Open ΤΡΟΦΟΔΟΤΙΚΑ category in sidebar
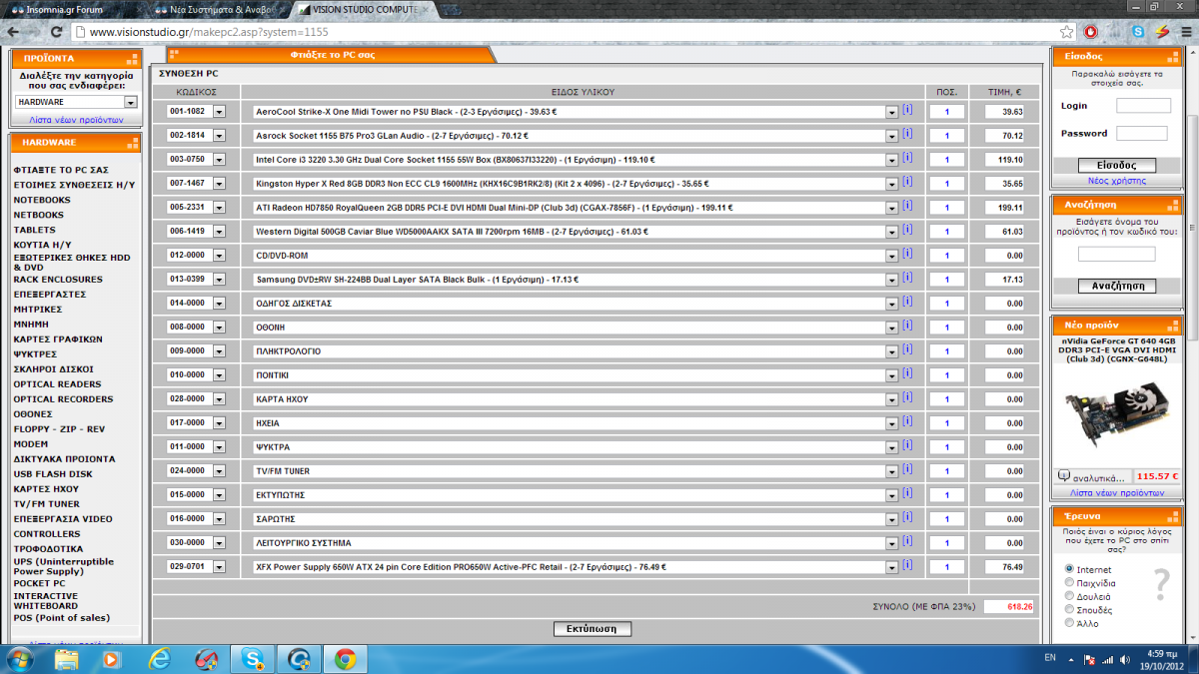 (x=48, y=549)
